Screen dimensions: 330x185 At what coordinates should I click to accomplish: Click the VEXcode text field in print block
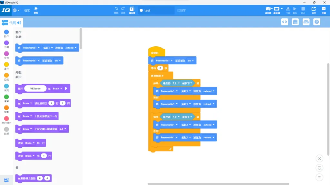tap(35, 88)
